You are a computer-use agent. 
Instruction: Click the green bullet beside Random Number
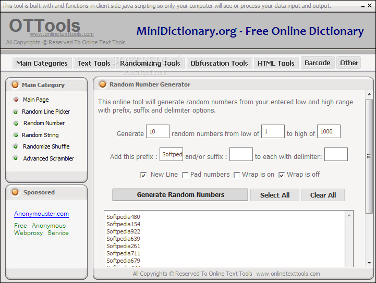pos(16,124)
